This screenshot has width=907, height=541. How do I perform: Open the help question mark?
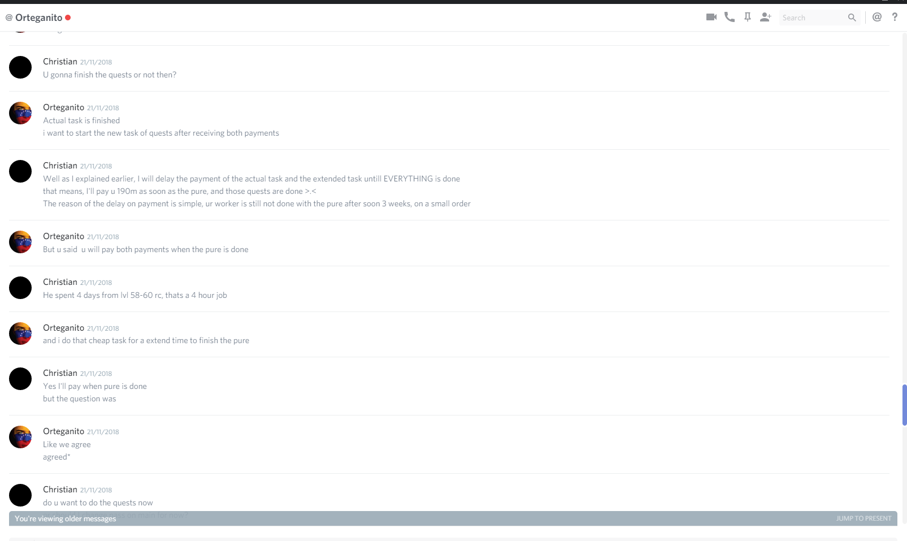tap(895, 17)
